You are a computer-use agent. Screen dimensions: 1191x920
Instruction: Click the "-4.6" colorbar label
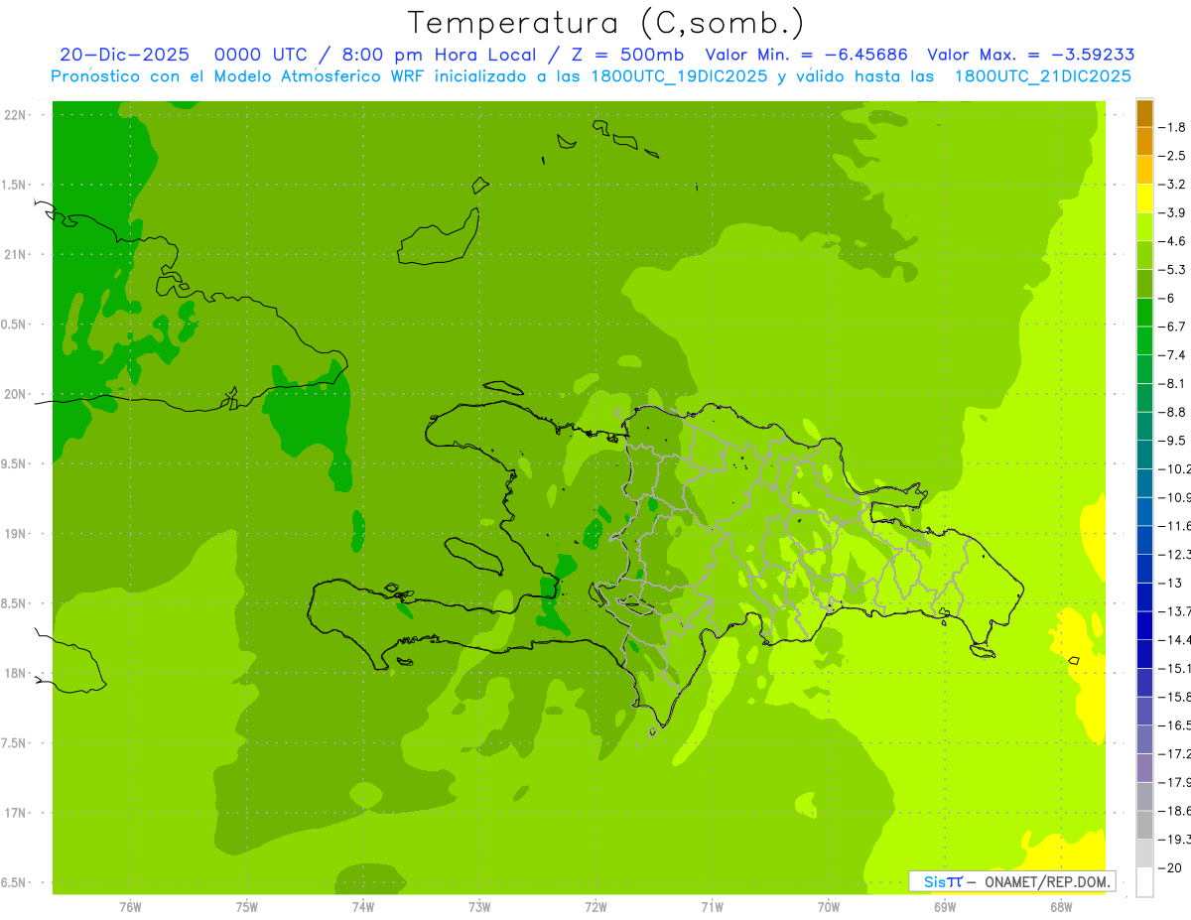1171,241
